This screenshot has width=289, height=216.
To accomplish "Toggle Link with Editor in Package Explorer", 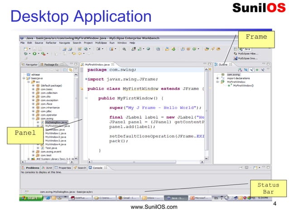I will [x=70, y=70].
